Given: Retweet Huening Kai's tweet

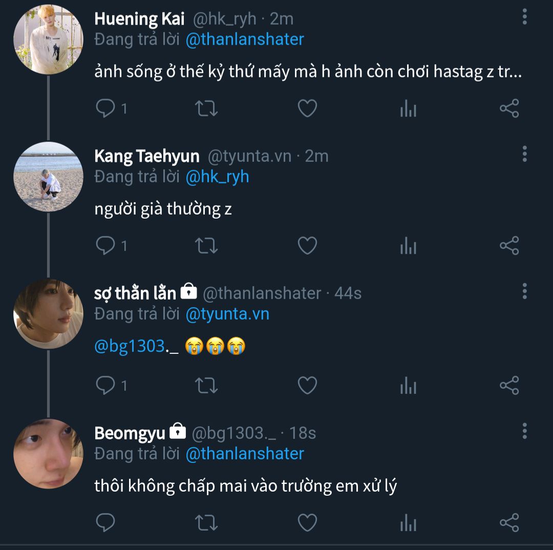Looking at the screenshot, I should tap(207, 109).
